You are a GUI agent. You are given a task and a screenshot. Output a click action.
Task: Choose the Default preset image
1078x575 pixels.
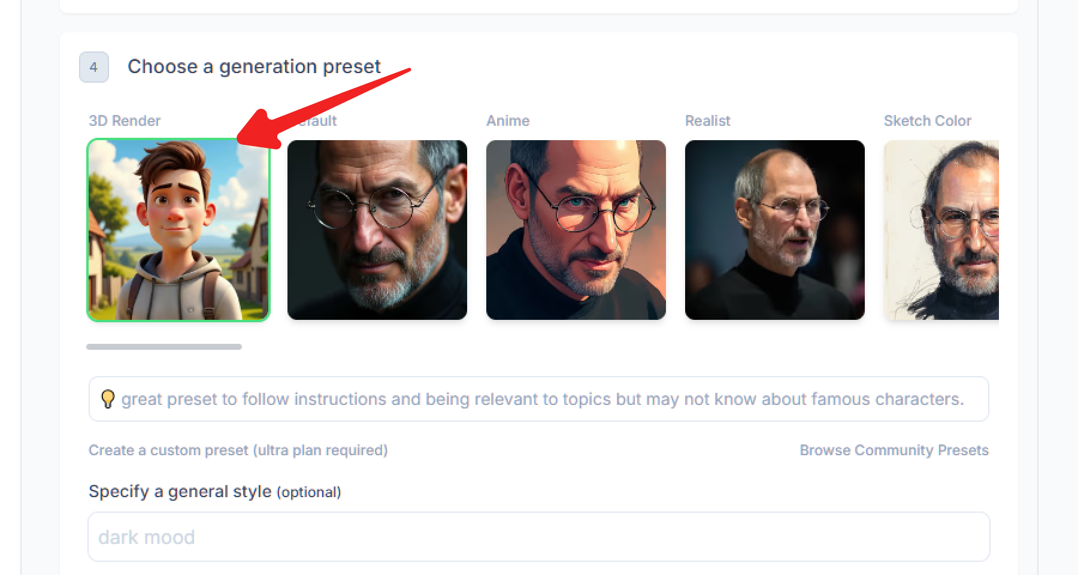377,229
